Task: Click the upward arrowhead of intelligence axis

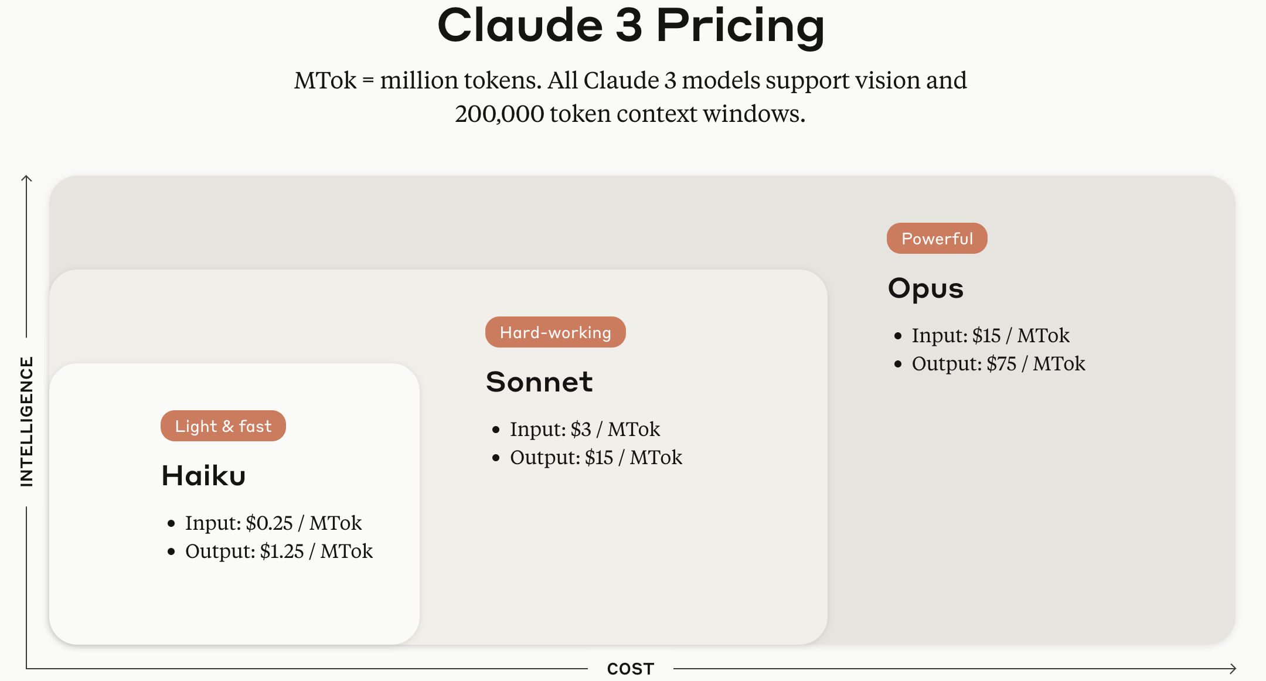Action: 26,178
